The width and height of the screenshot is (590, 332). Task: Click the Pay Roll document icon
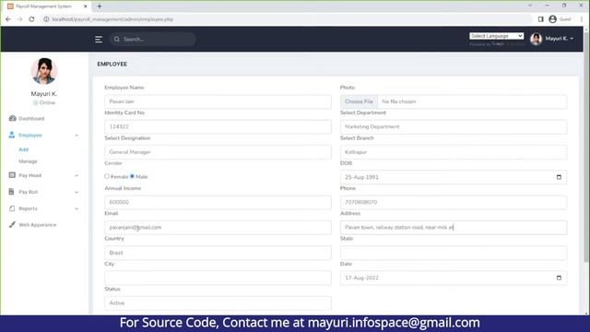point(11,192)
